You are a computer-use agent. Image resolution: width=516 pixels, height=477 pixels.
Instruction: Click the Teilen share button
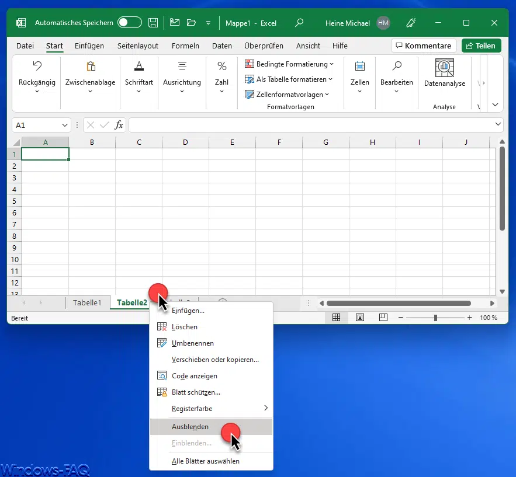click(481, 46)
